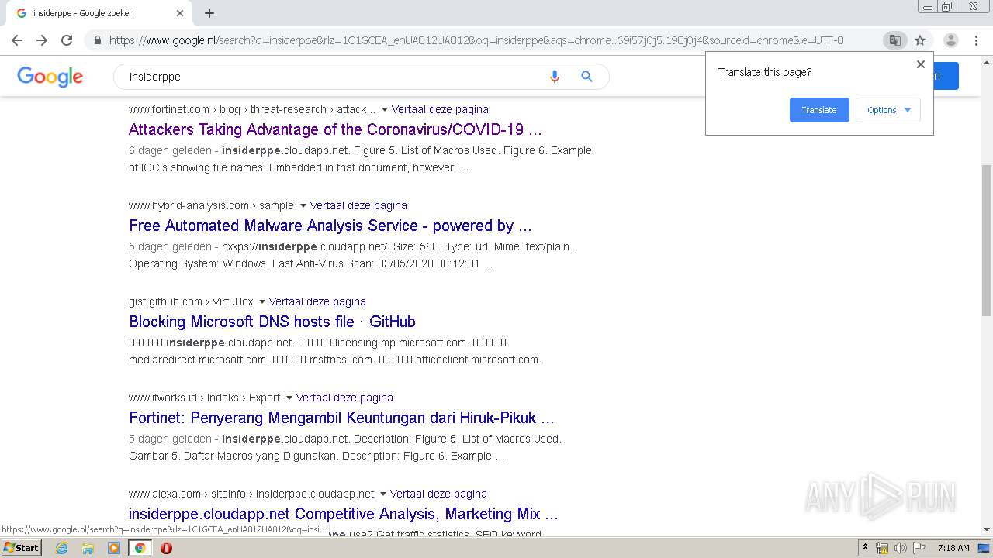Click the red stop-sign taskbar icon
The height and width of the screenshot is (558, 993).
coord(166,548)
